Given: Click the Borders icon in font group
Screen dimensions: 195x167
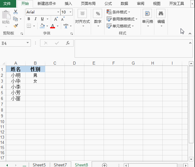Looking at the screenshot, I should (x=29, y=26).
